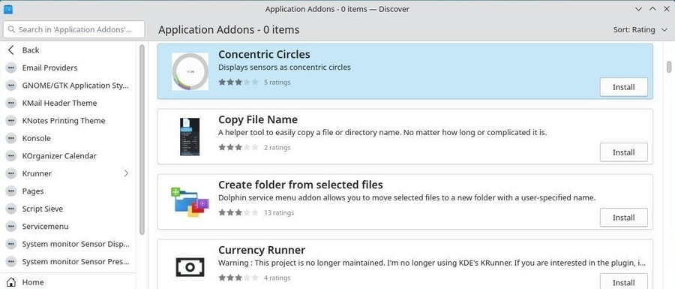Install Currency Runner
This screenshot has width=675, height=289.
[x=624, y=281]
